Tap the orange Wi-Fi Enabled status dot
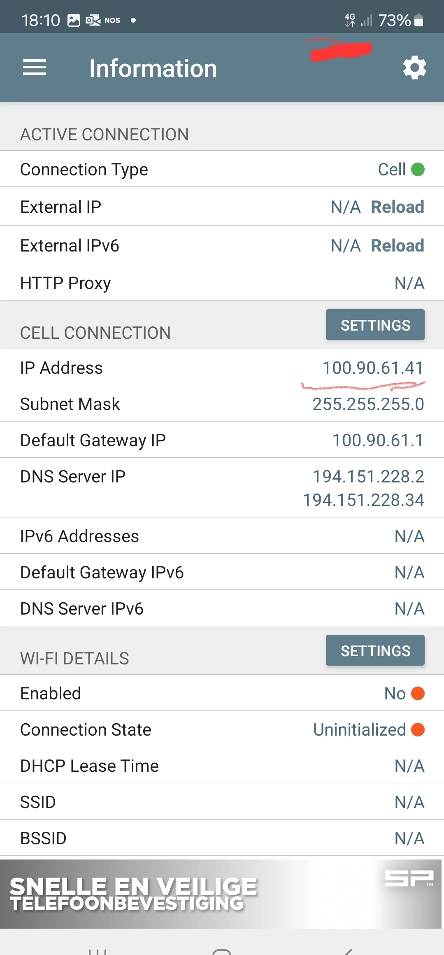This screenshot has height=955, width=444. pyautogui.click(x=418, y=694)
